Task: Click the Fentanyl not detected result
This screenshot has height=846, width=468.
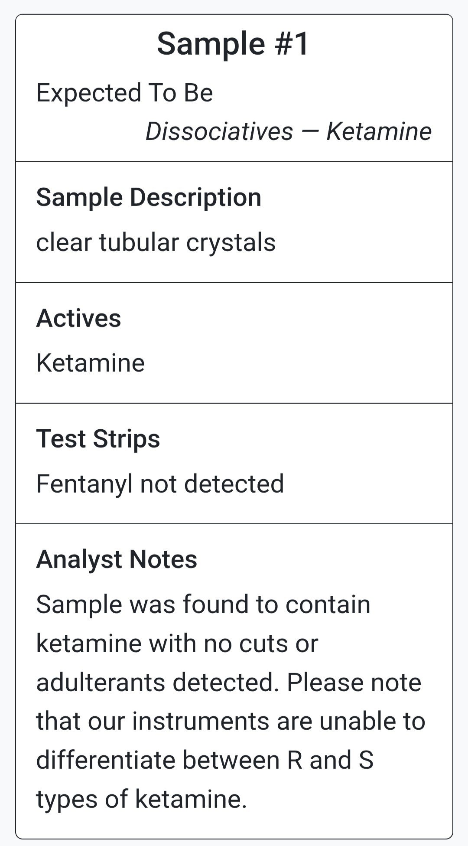Action: (x=160, y=483)
